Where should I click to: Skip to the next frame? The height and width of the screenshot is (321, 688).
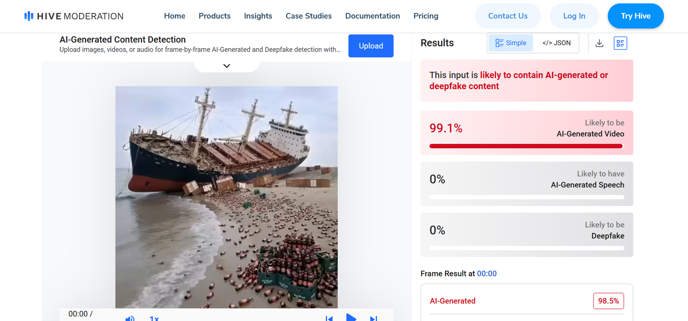(x=374, y=318)
